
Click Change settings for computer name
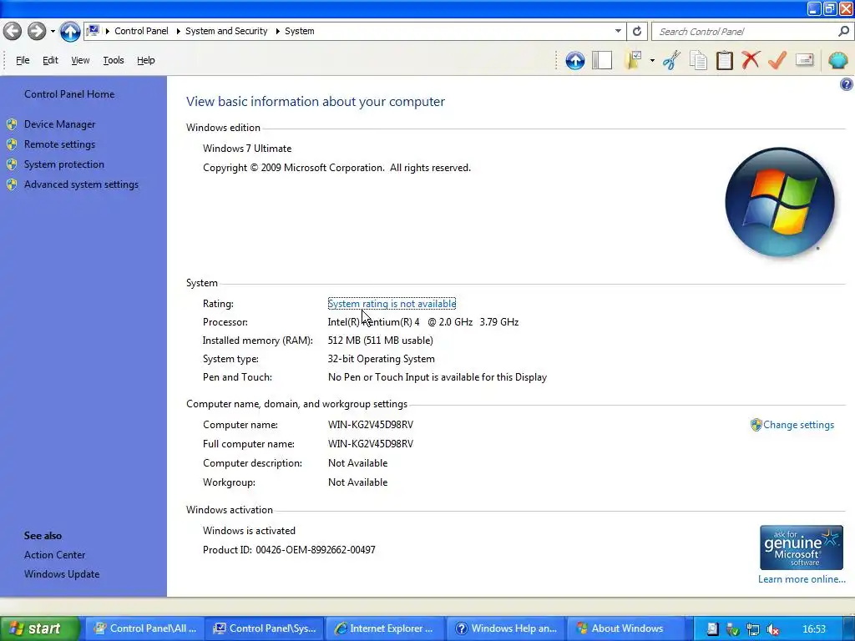pos(798,425)
